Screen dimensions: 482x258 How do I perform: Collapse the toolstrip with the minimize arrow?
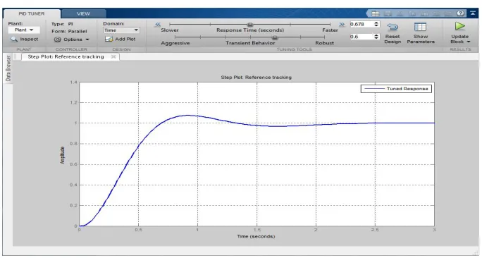pos(472,13)
